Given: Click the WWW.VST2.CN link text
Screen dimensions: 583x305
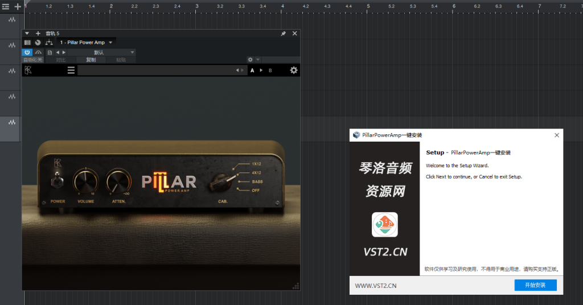Looking at the screenshot, I should (x=376, y=286).
